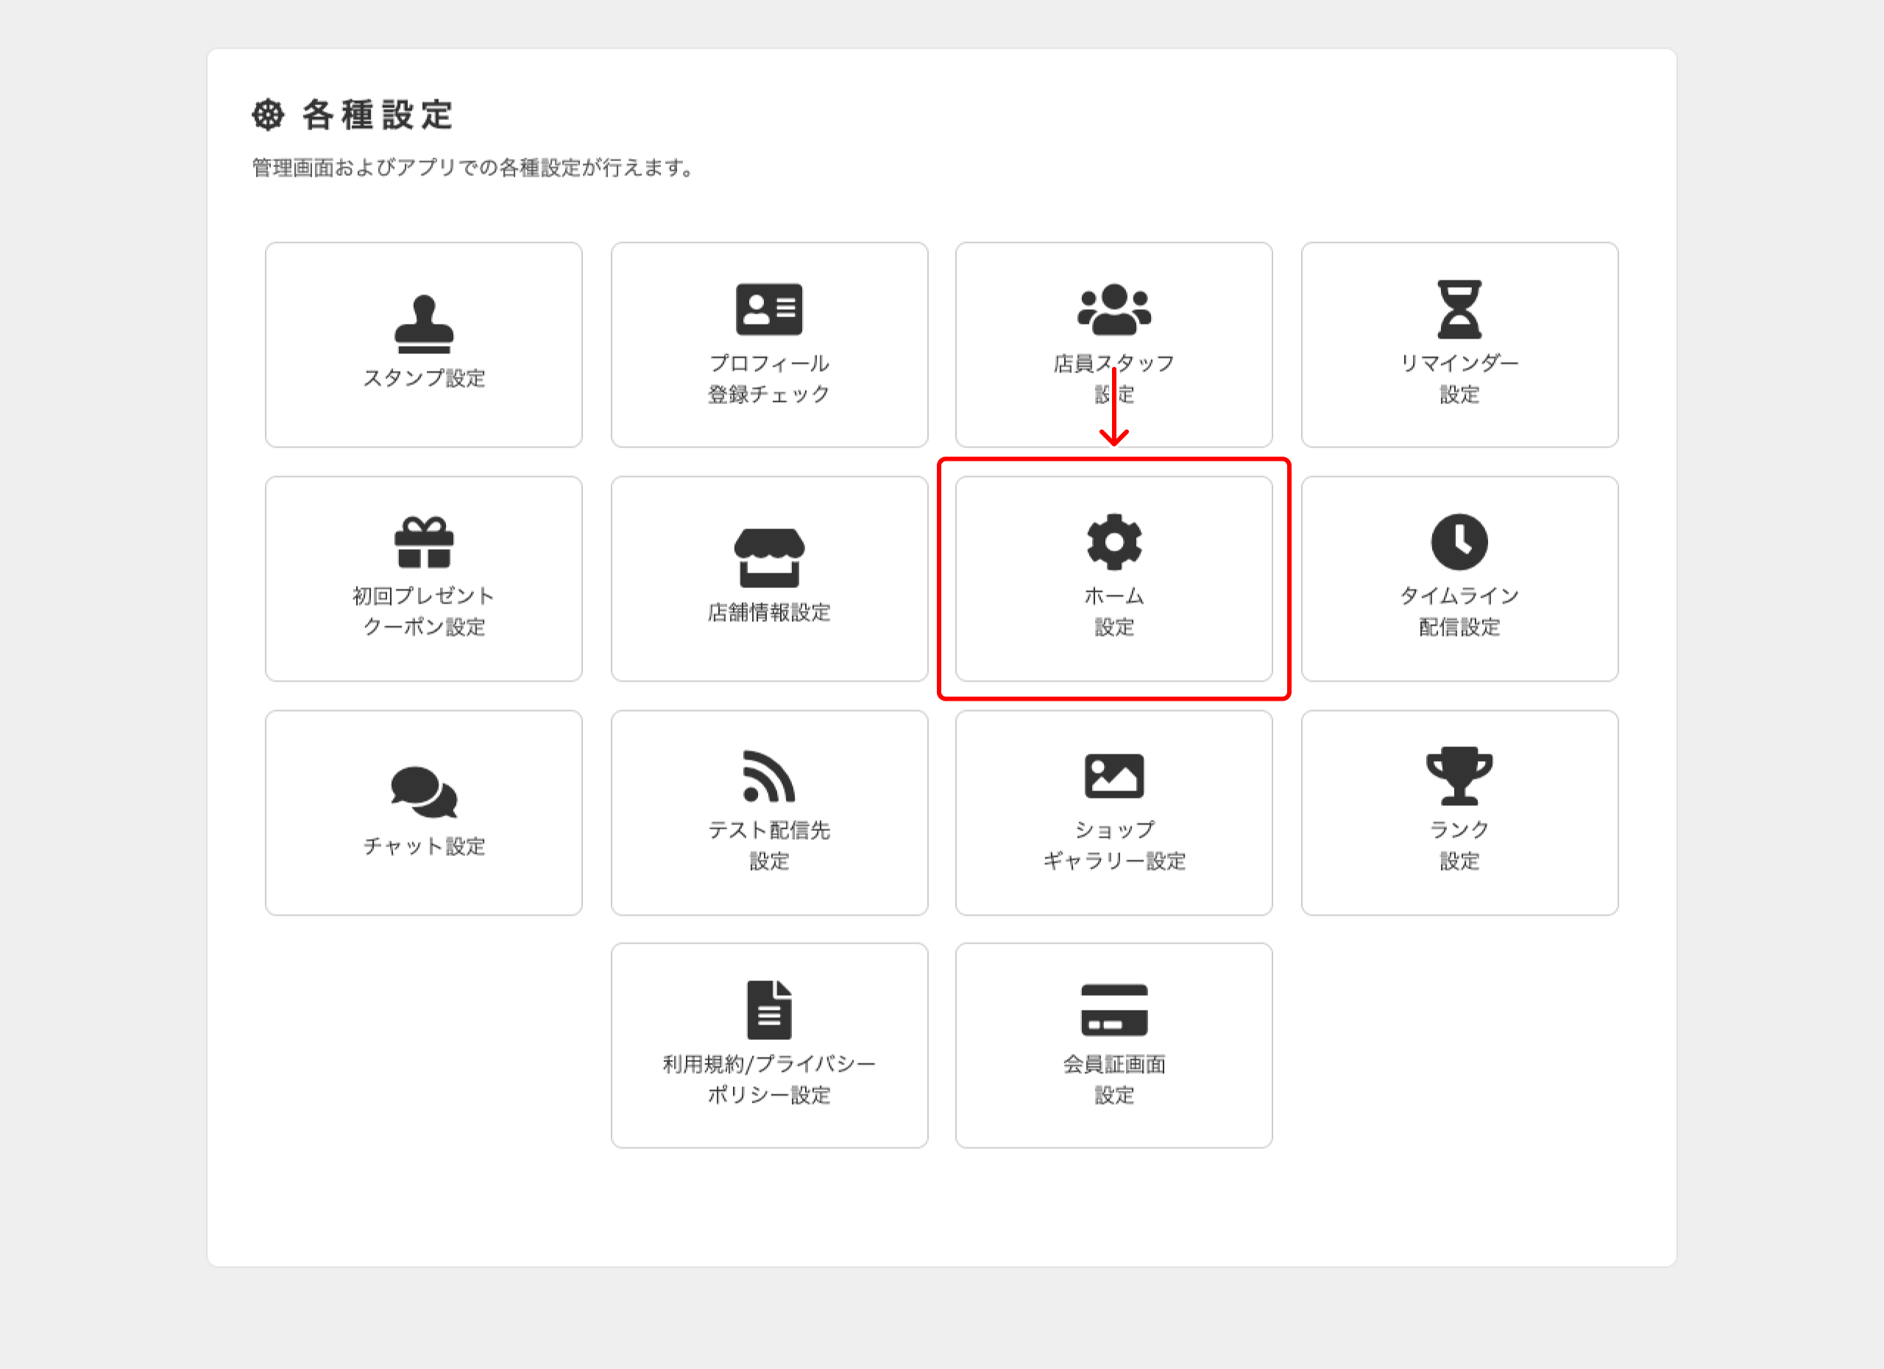Click the stamp icon for スタンプ設定
The height and width of the screenshot is (1369, 1884).
424,324
